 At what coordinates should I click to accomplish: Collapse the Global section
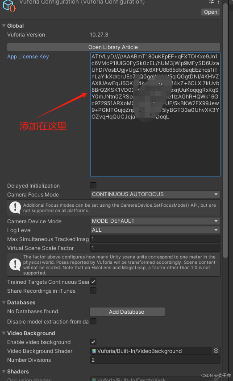(4, 26)
